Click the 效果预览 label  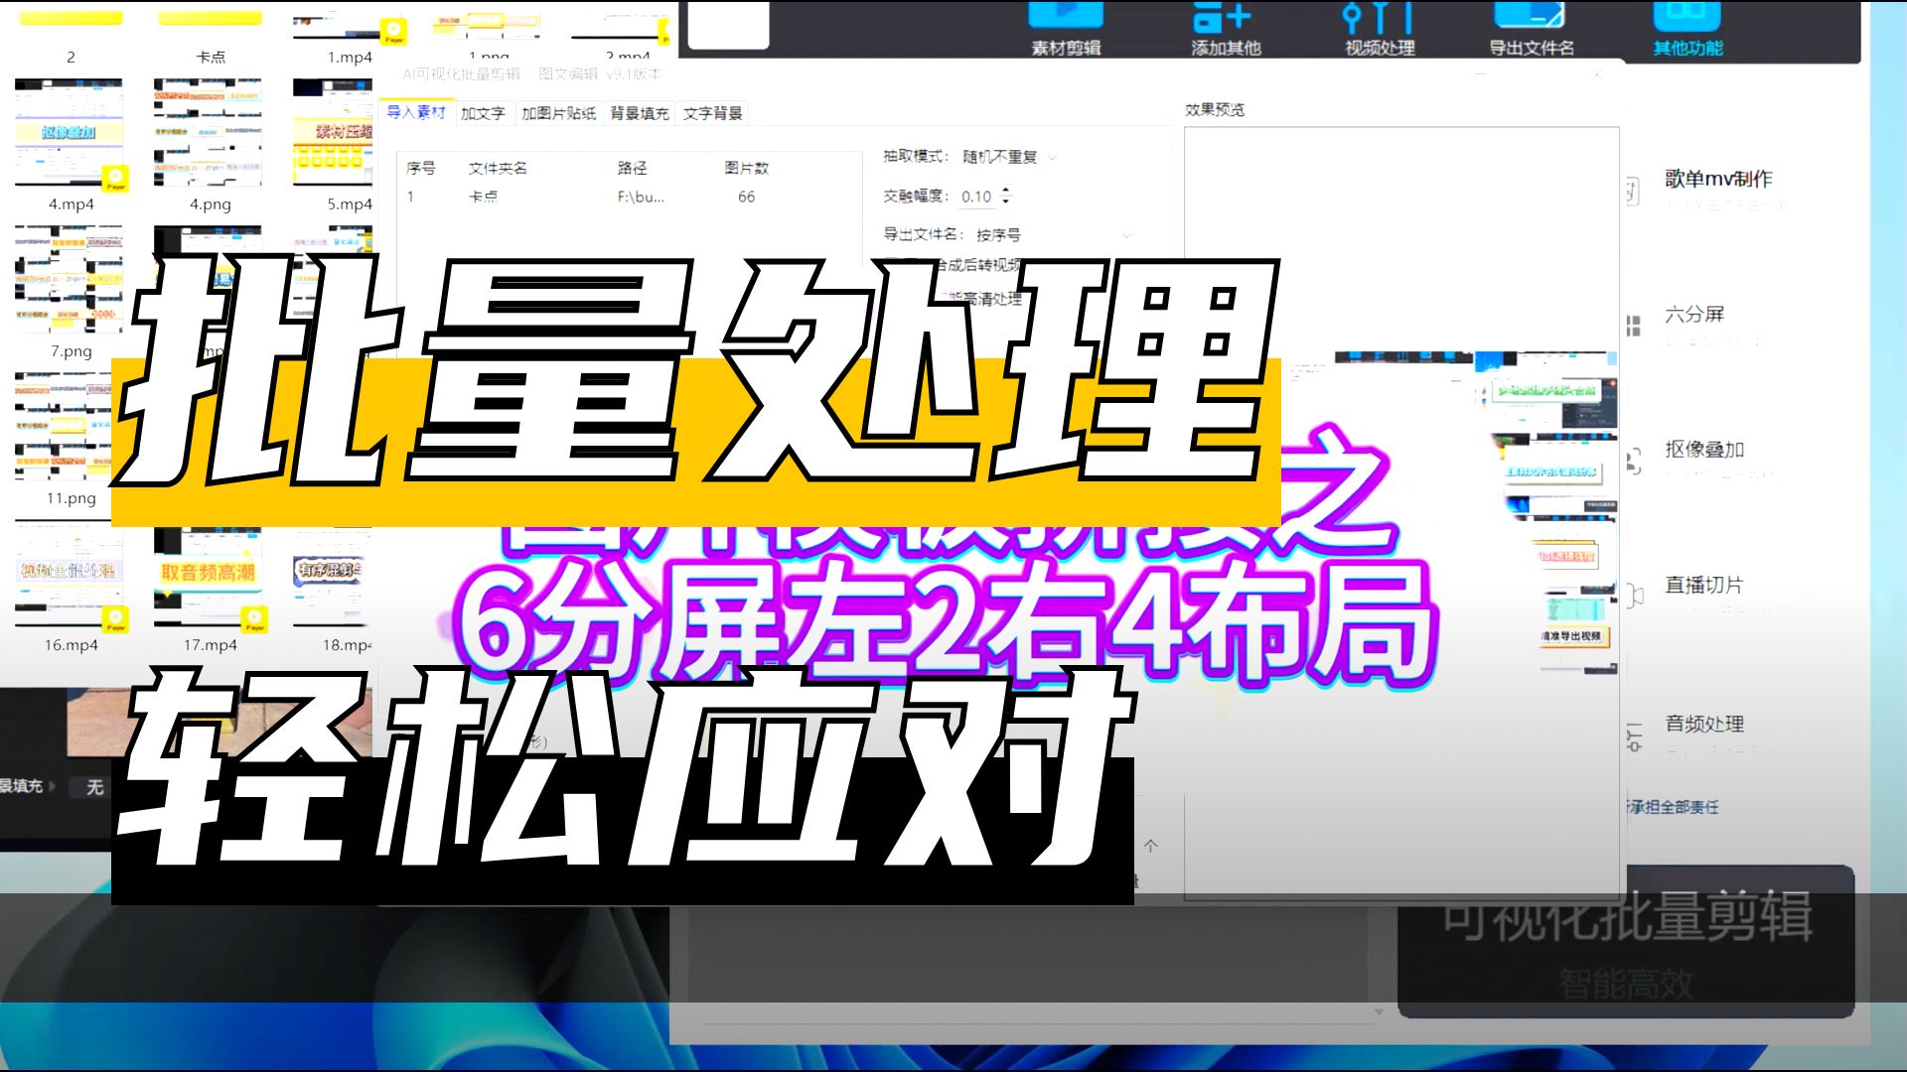tap(1214, 110)
